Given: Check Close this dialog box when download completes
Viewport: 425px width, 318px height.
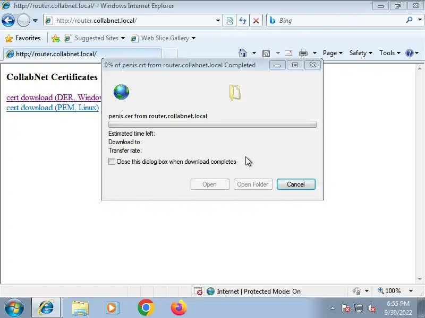Looking at the screenshot, I should 112,162.
